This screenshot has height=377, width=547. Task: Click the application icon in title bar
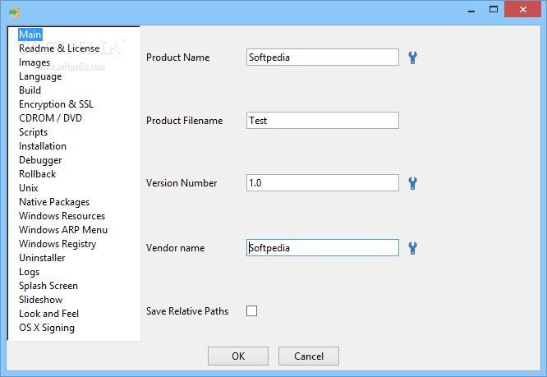click(x=14, y=12)
